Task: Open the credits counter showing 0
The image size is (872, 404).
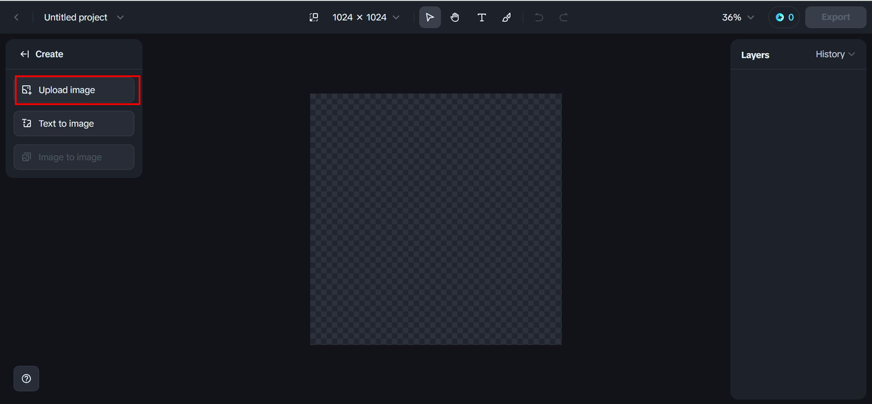Action: [784, 18]
